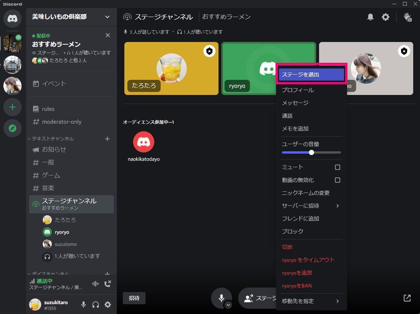
Task: Create a channel in テキストチャンネル category
Action: (x=107, y=138)
